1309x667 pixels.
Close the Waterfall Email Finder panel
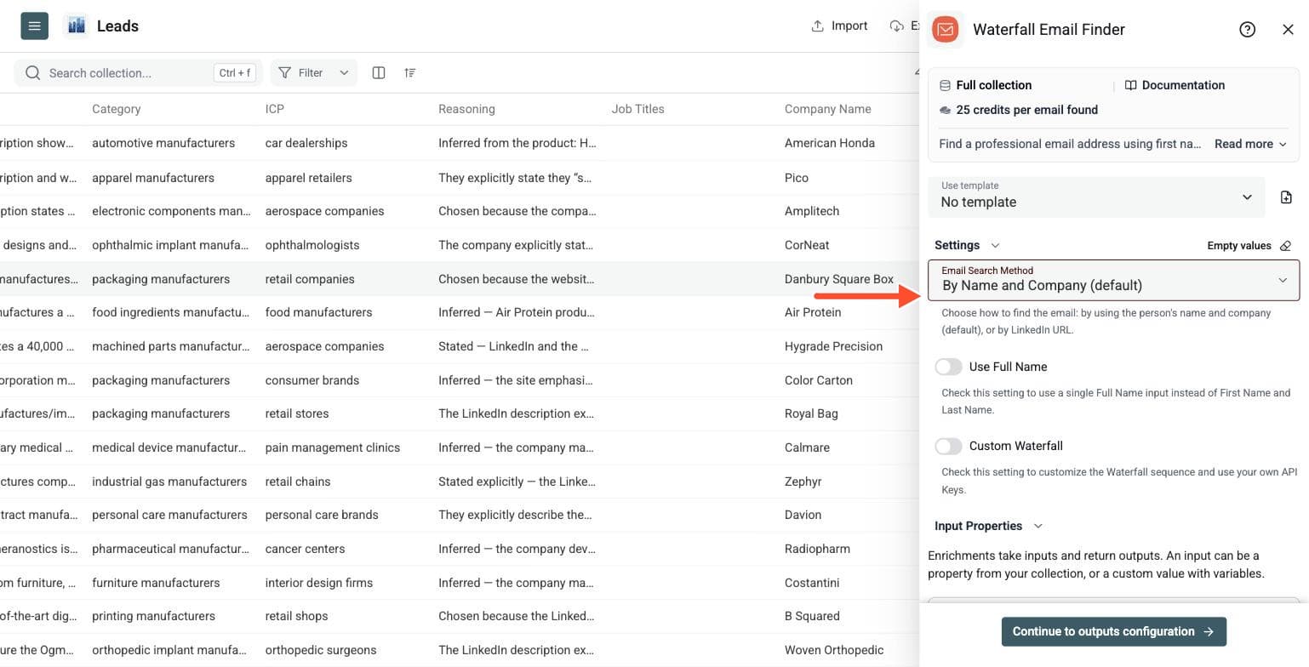1288,30
